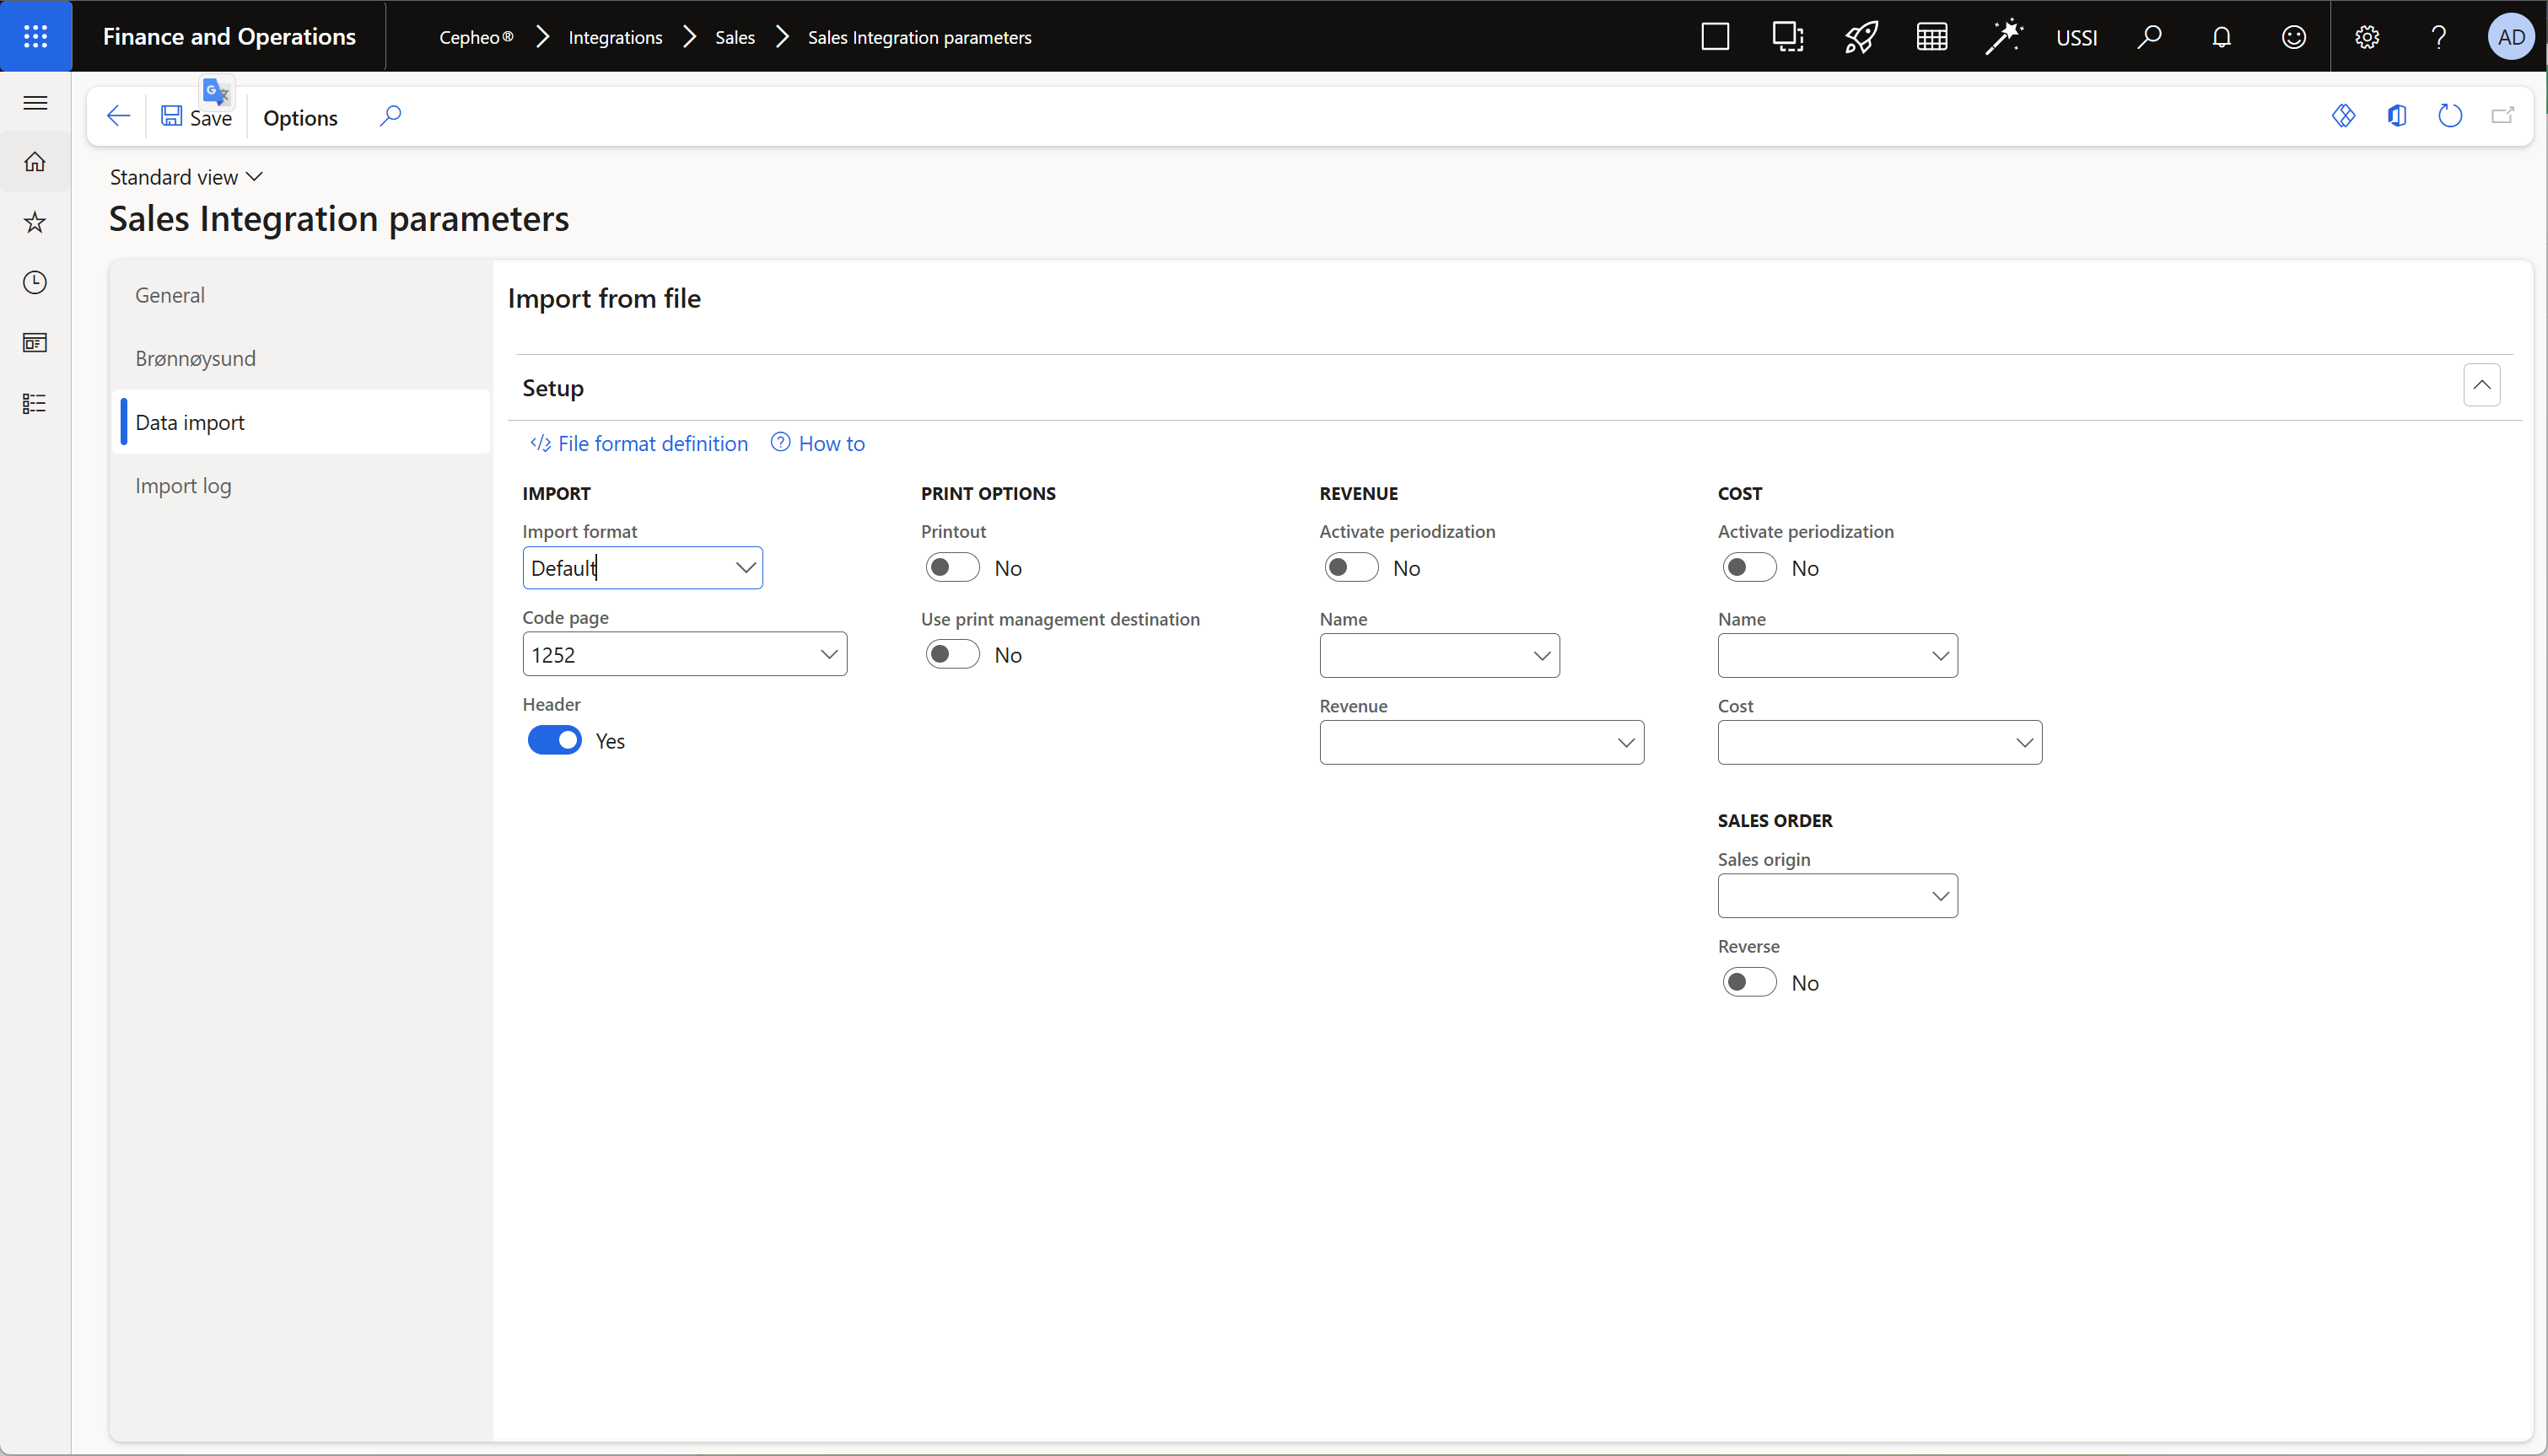Screen dimensions: 2548x1456
Task: Open the Code page dropdown
Action: pyautogui.click(x=828, y=655)
